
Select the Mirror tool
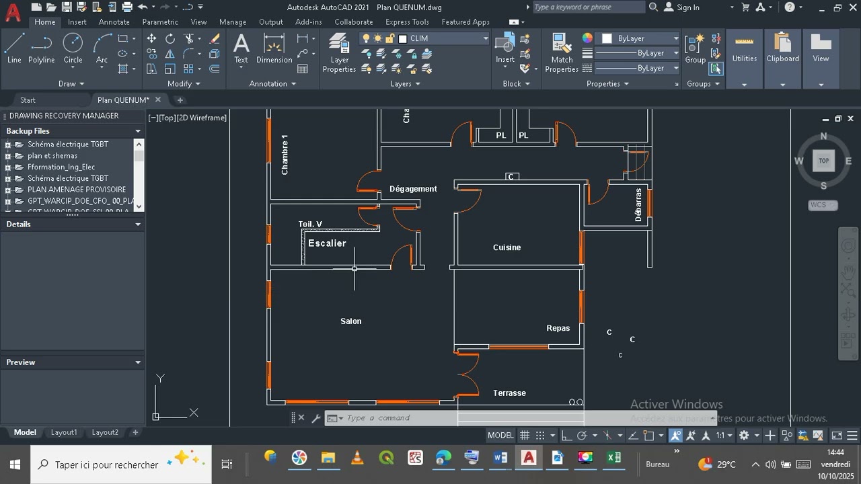[170, 54]
